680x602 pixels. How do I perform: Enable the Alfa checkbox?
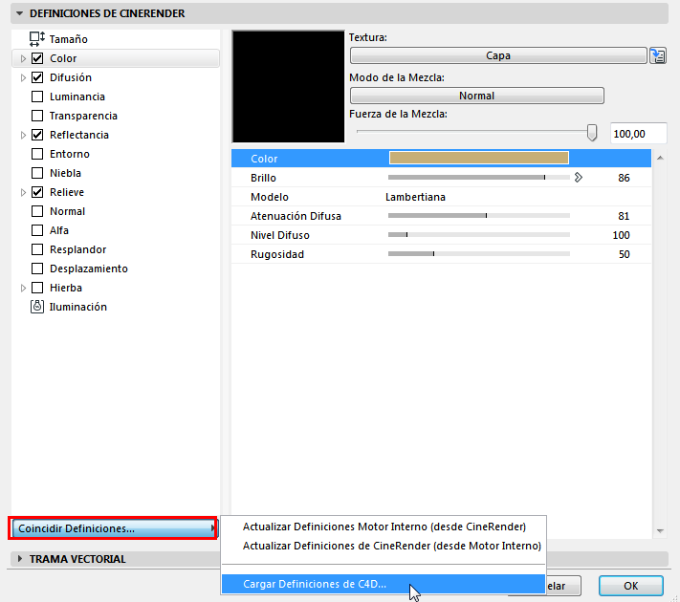click(37, 230)
